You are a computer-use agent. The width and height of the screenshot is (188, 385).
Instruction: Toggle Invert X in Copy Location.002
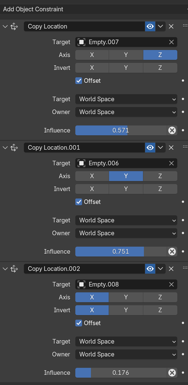[x=92, y=310]
